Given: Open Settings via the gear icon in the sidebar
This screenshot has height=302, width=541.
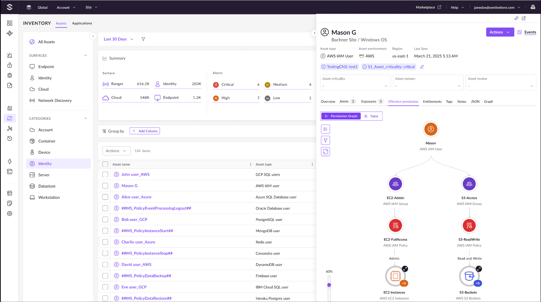Looking at the screenshot, I should tap(9, 213).
